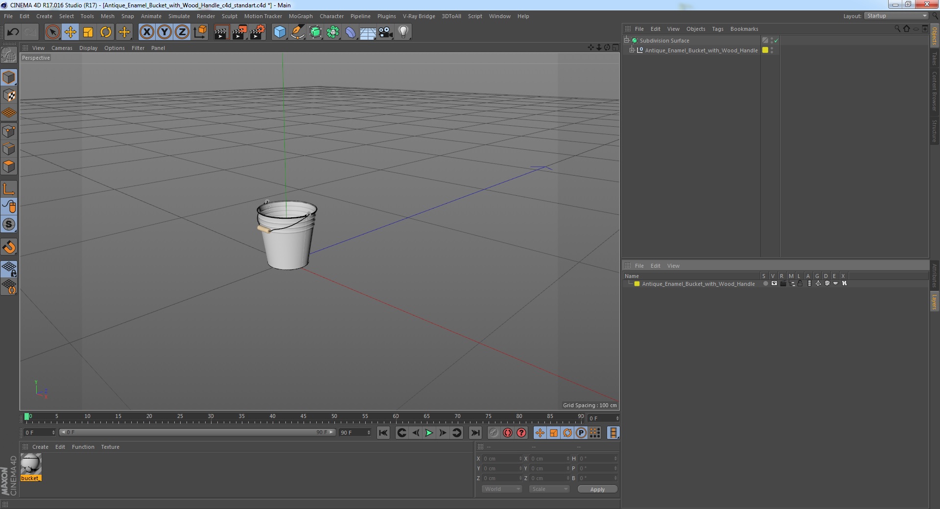This screenshot has width=940, height=509.
Task: Click the timeline preview range slider bar
Action: 197,432
